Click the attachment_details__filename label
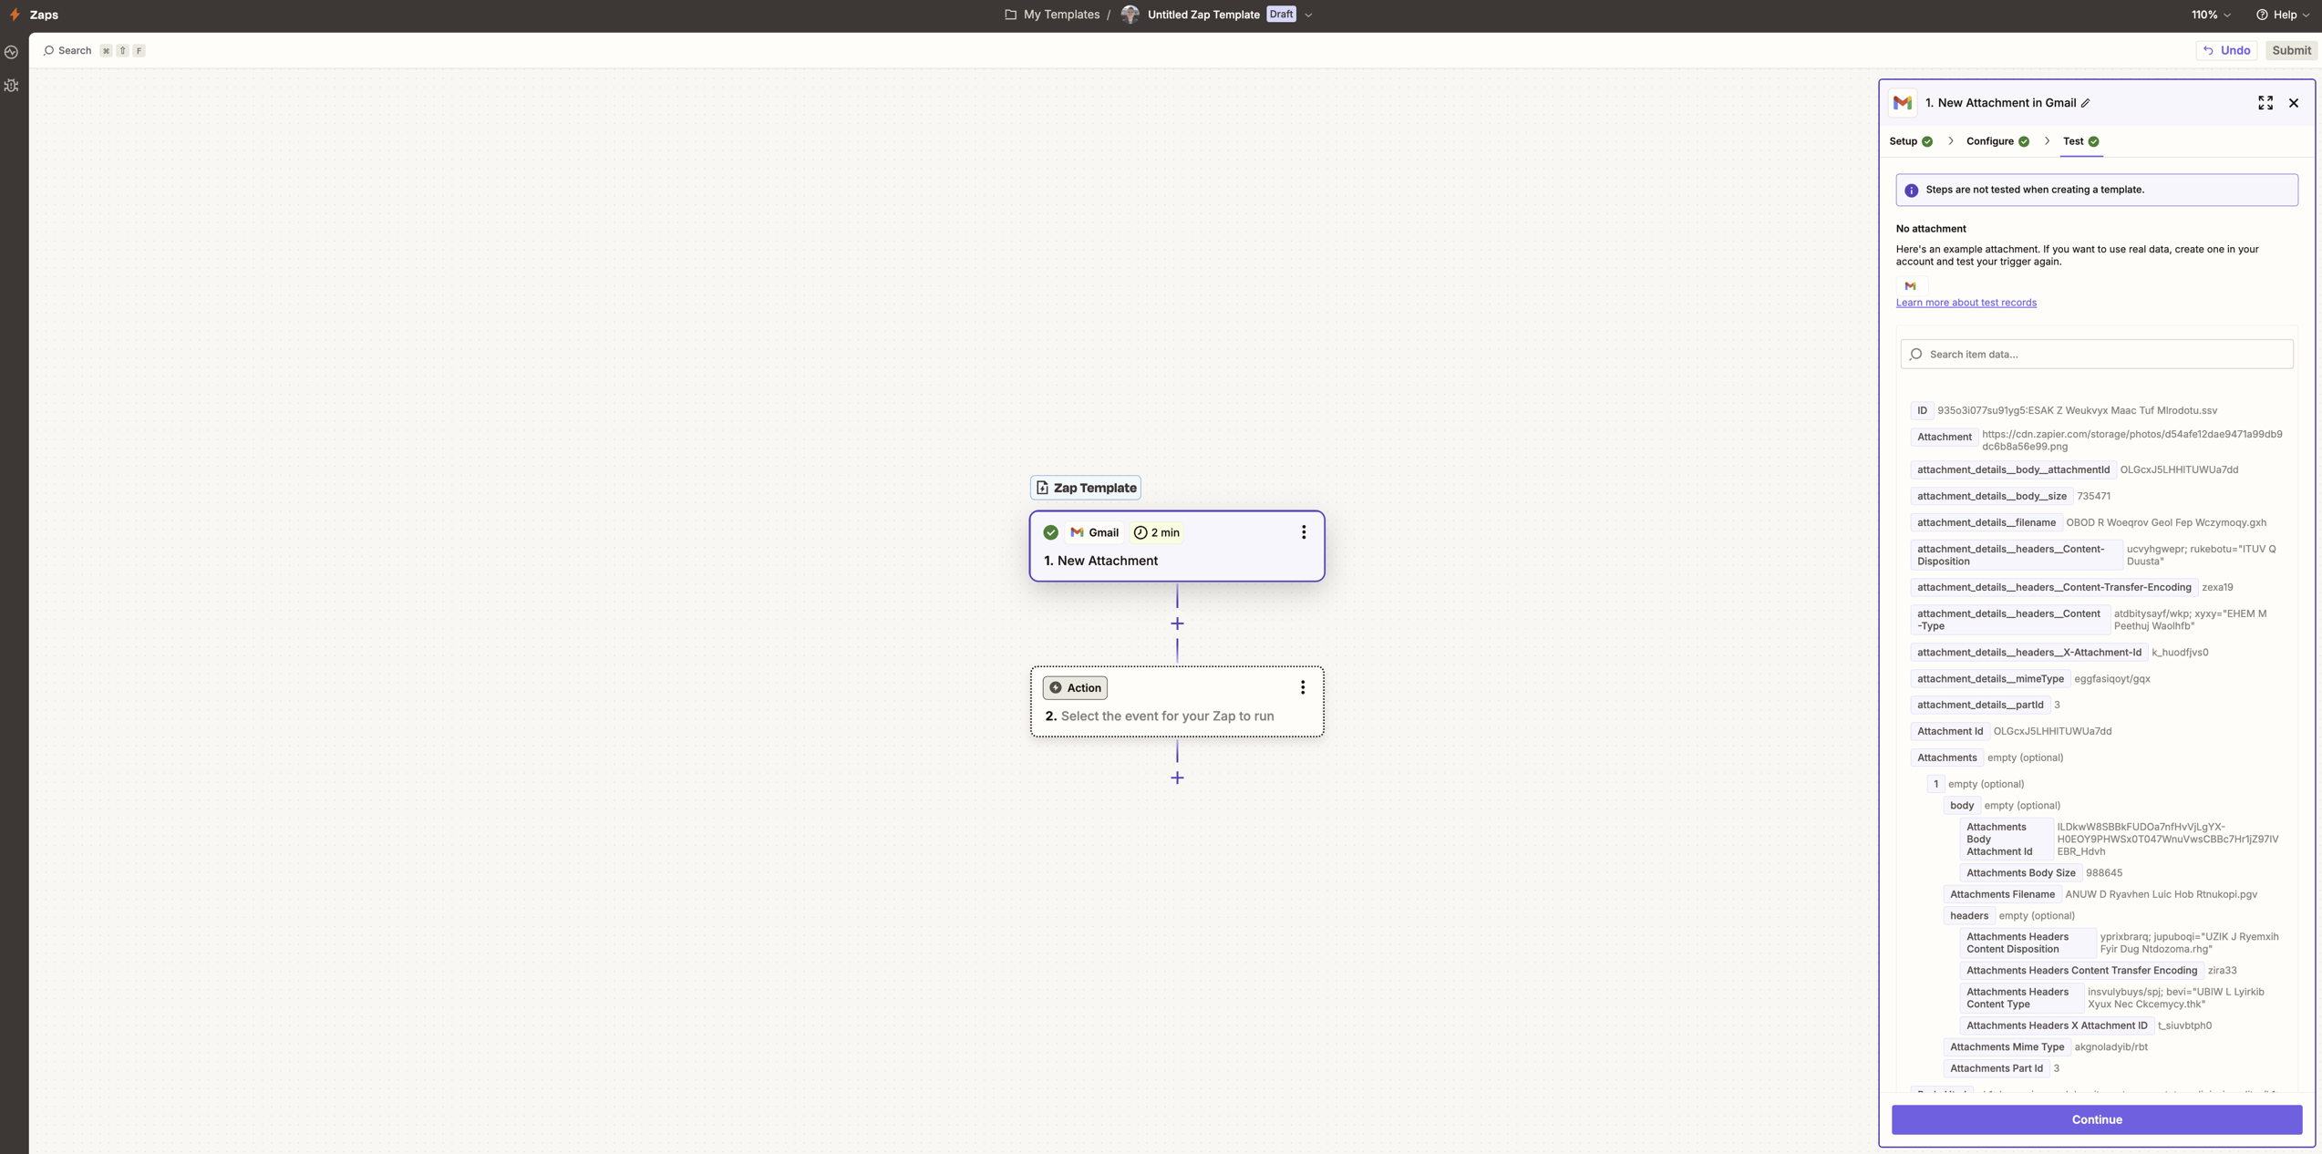 pos(1986,523)
